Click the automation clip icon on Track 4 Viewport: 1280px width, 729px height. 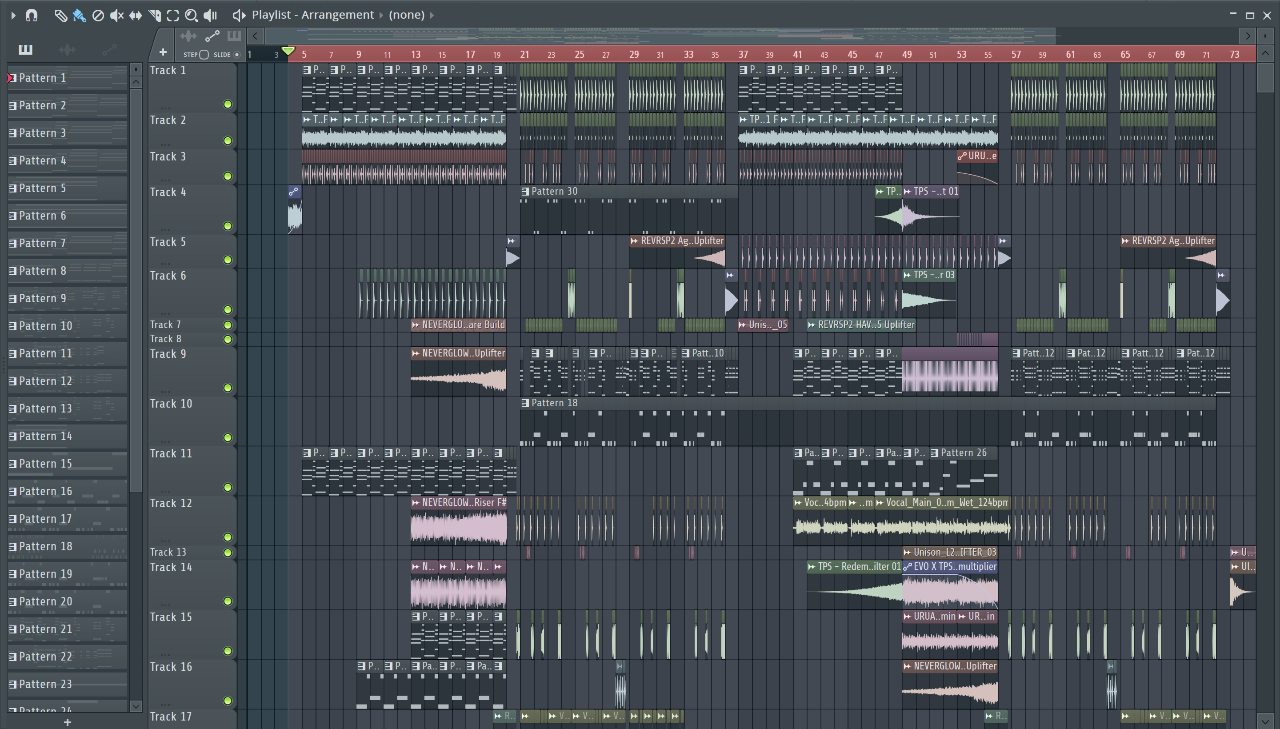point(294,191)
